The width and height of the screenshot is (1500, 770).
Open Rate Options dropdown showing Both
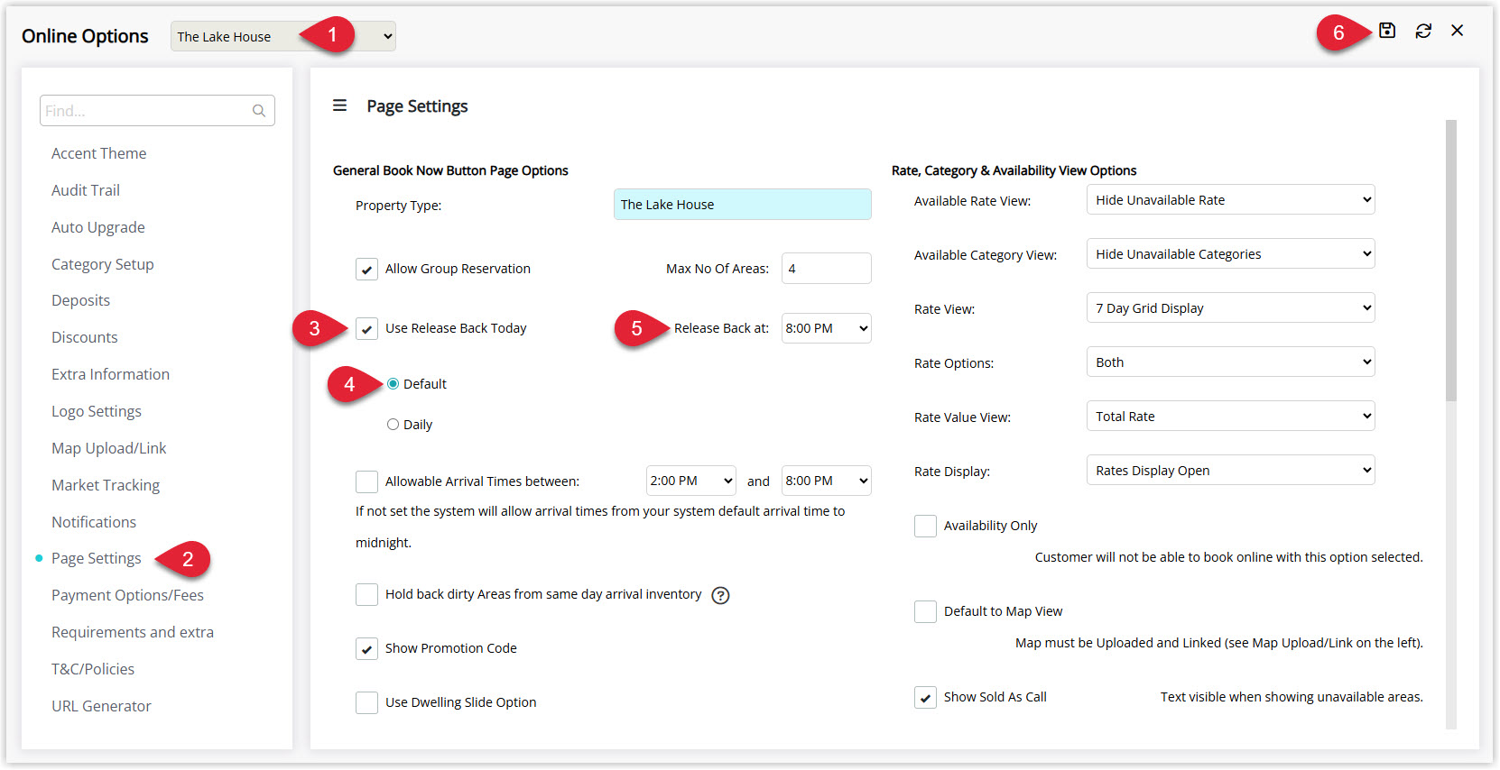coord(1231,362)
